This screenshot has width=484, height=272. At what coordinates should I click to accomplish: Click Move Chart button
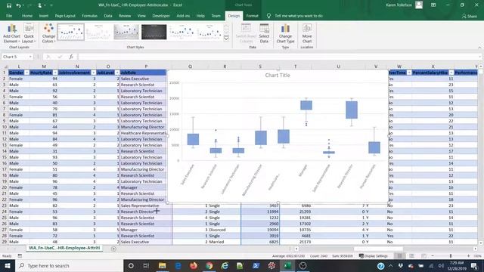click(x=307, y=33)
